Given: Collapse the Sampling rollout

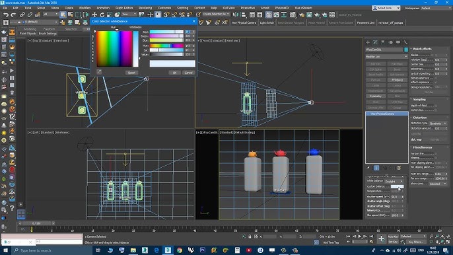Looking at the screenshot, I should [419, 99].
